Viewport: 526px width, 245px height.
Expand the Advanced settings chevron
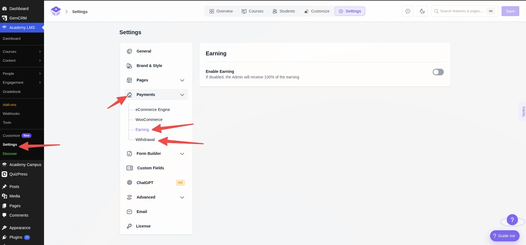[x=182, y=197]
